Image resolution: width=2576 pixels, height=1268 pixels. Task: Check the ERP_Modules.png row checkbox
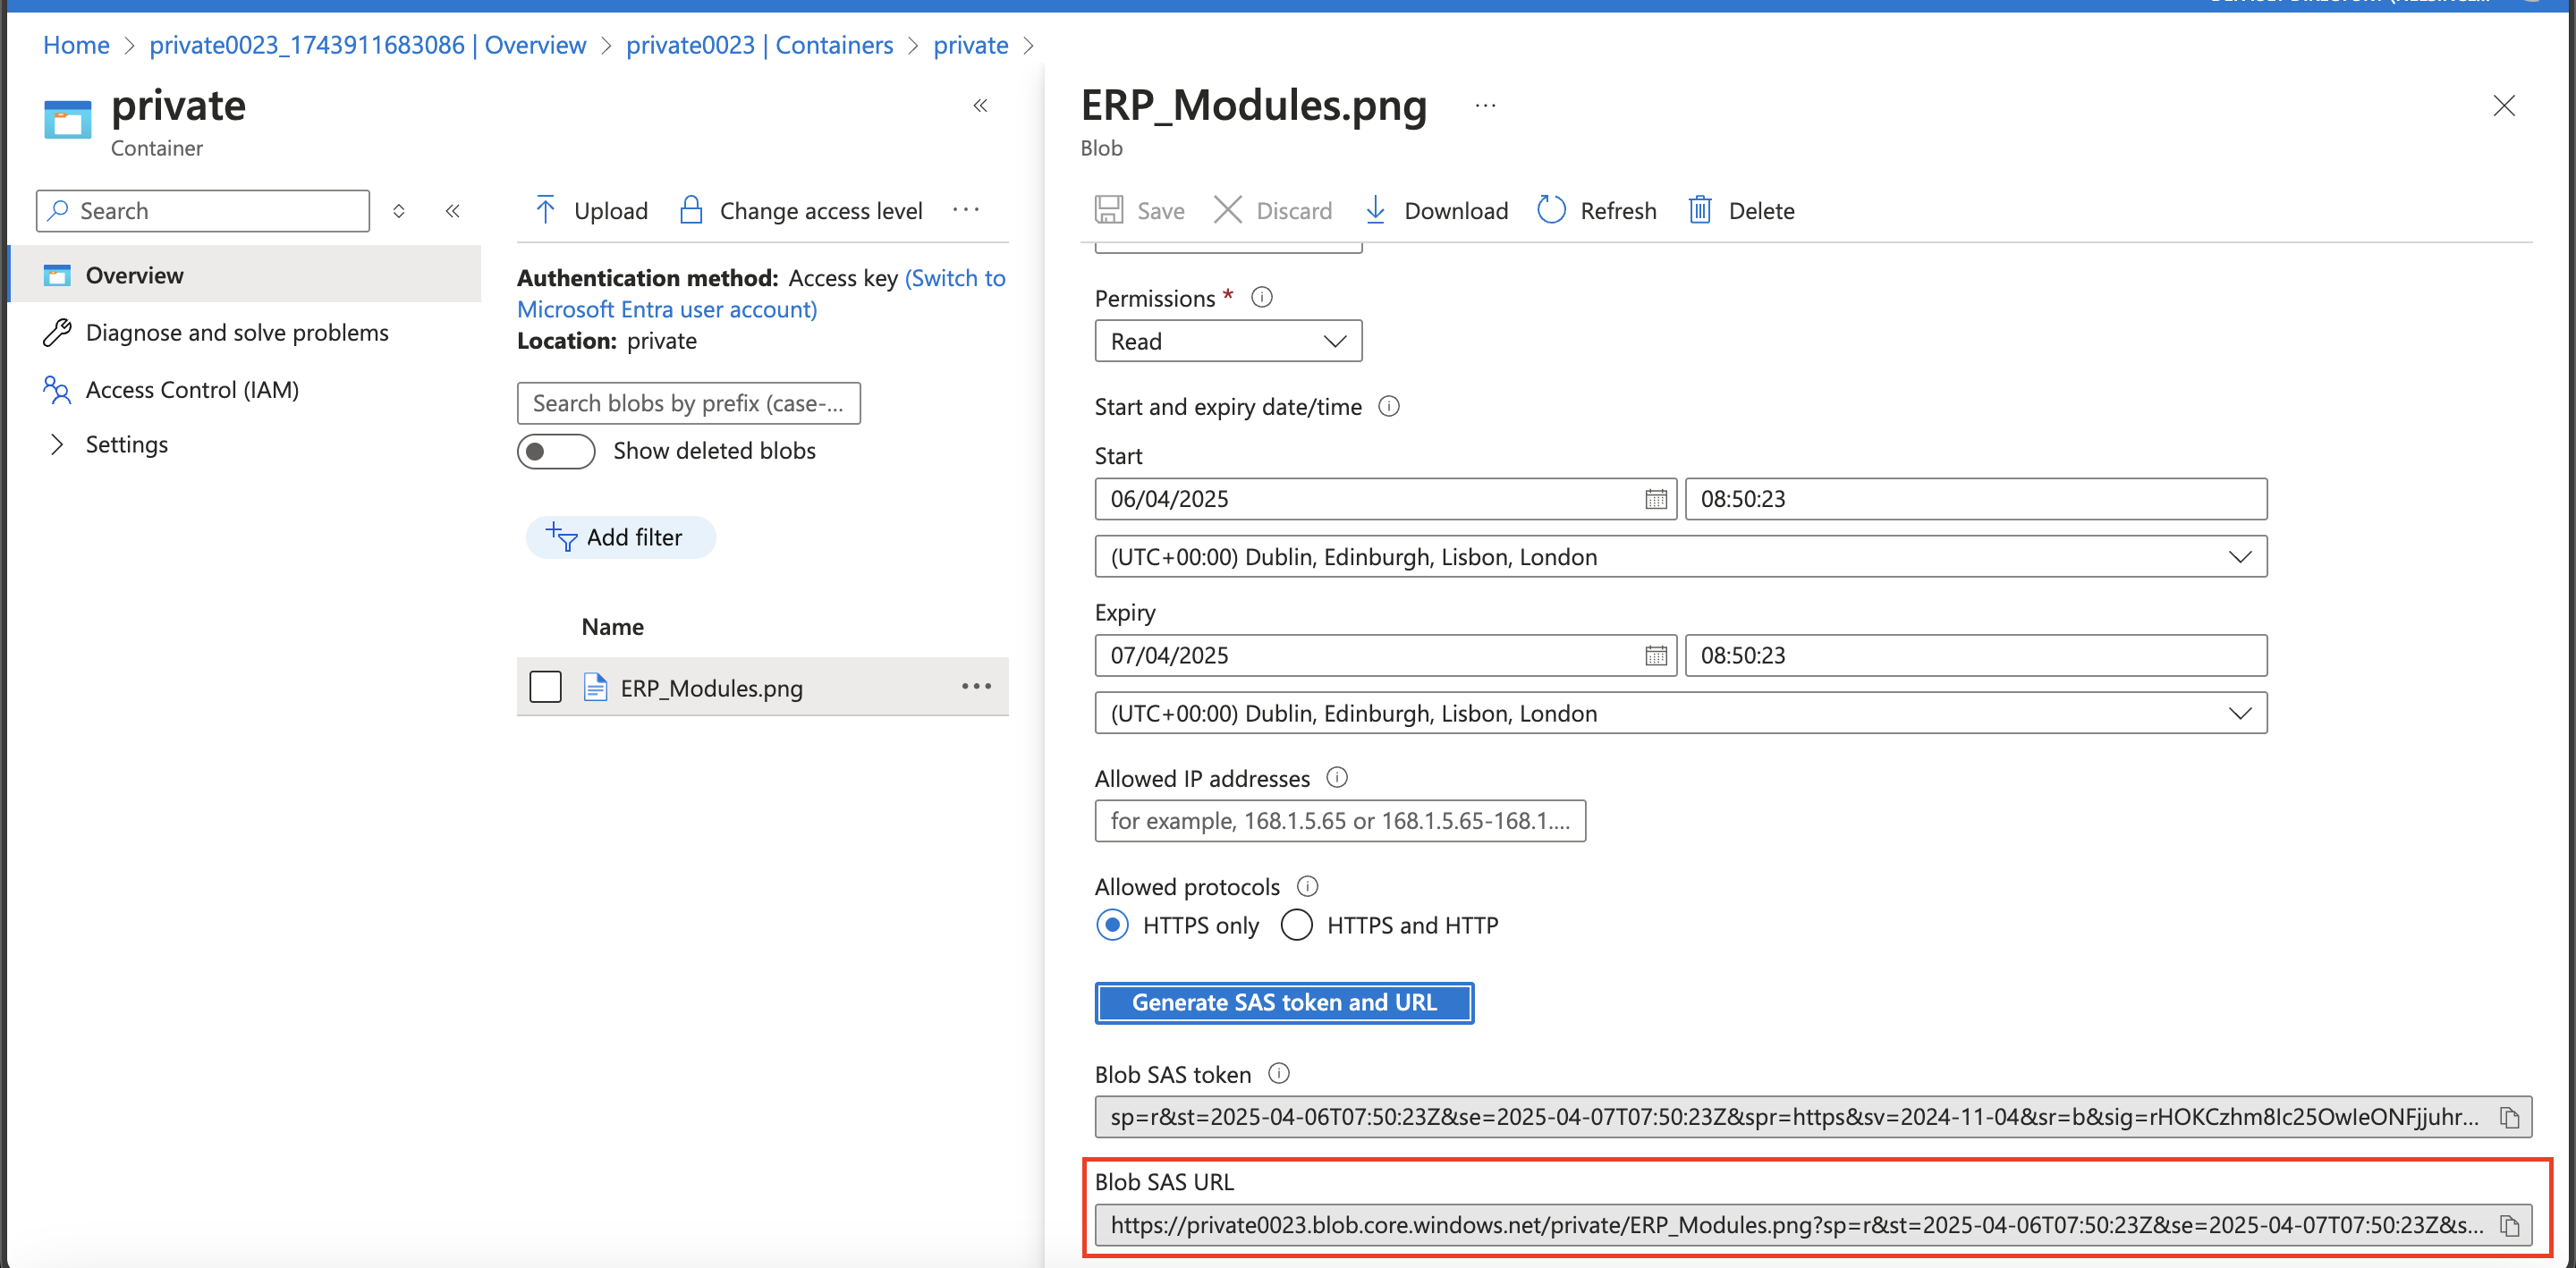[545, 687]
